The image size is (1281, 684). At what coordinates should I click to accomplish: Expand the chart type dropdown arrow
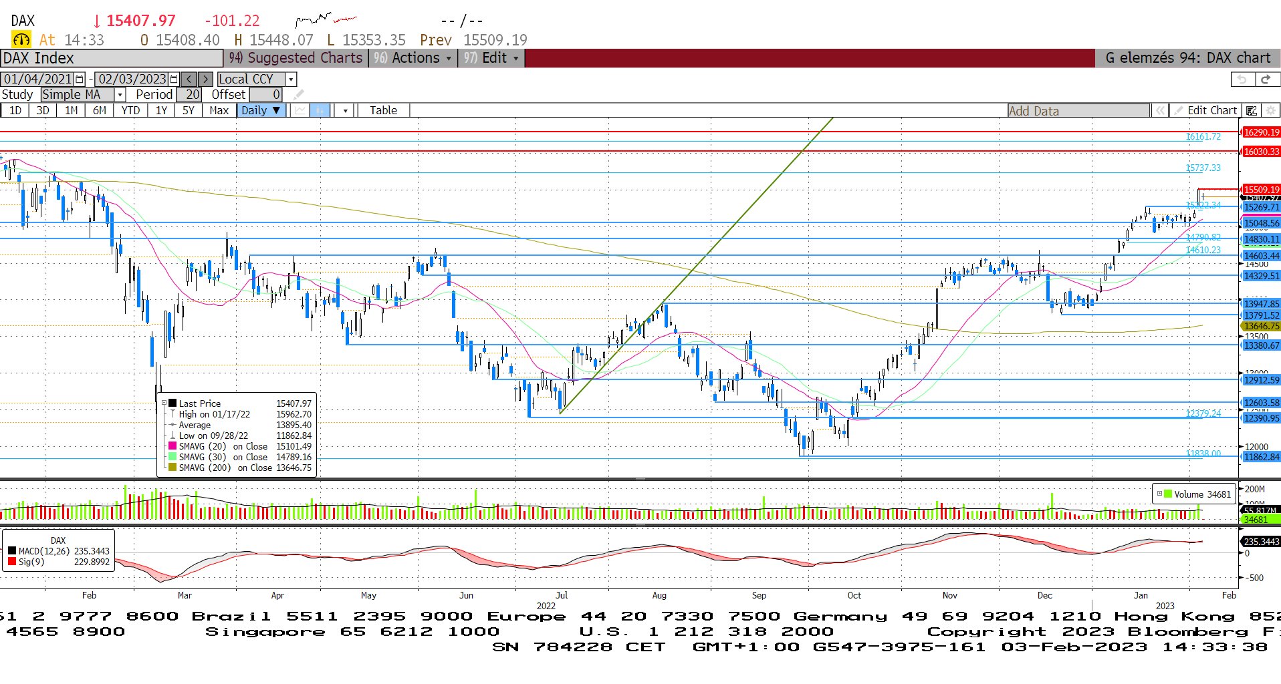pyautogui.click(x=345, y=110)
